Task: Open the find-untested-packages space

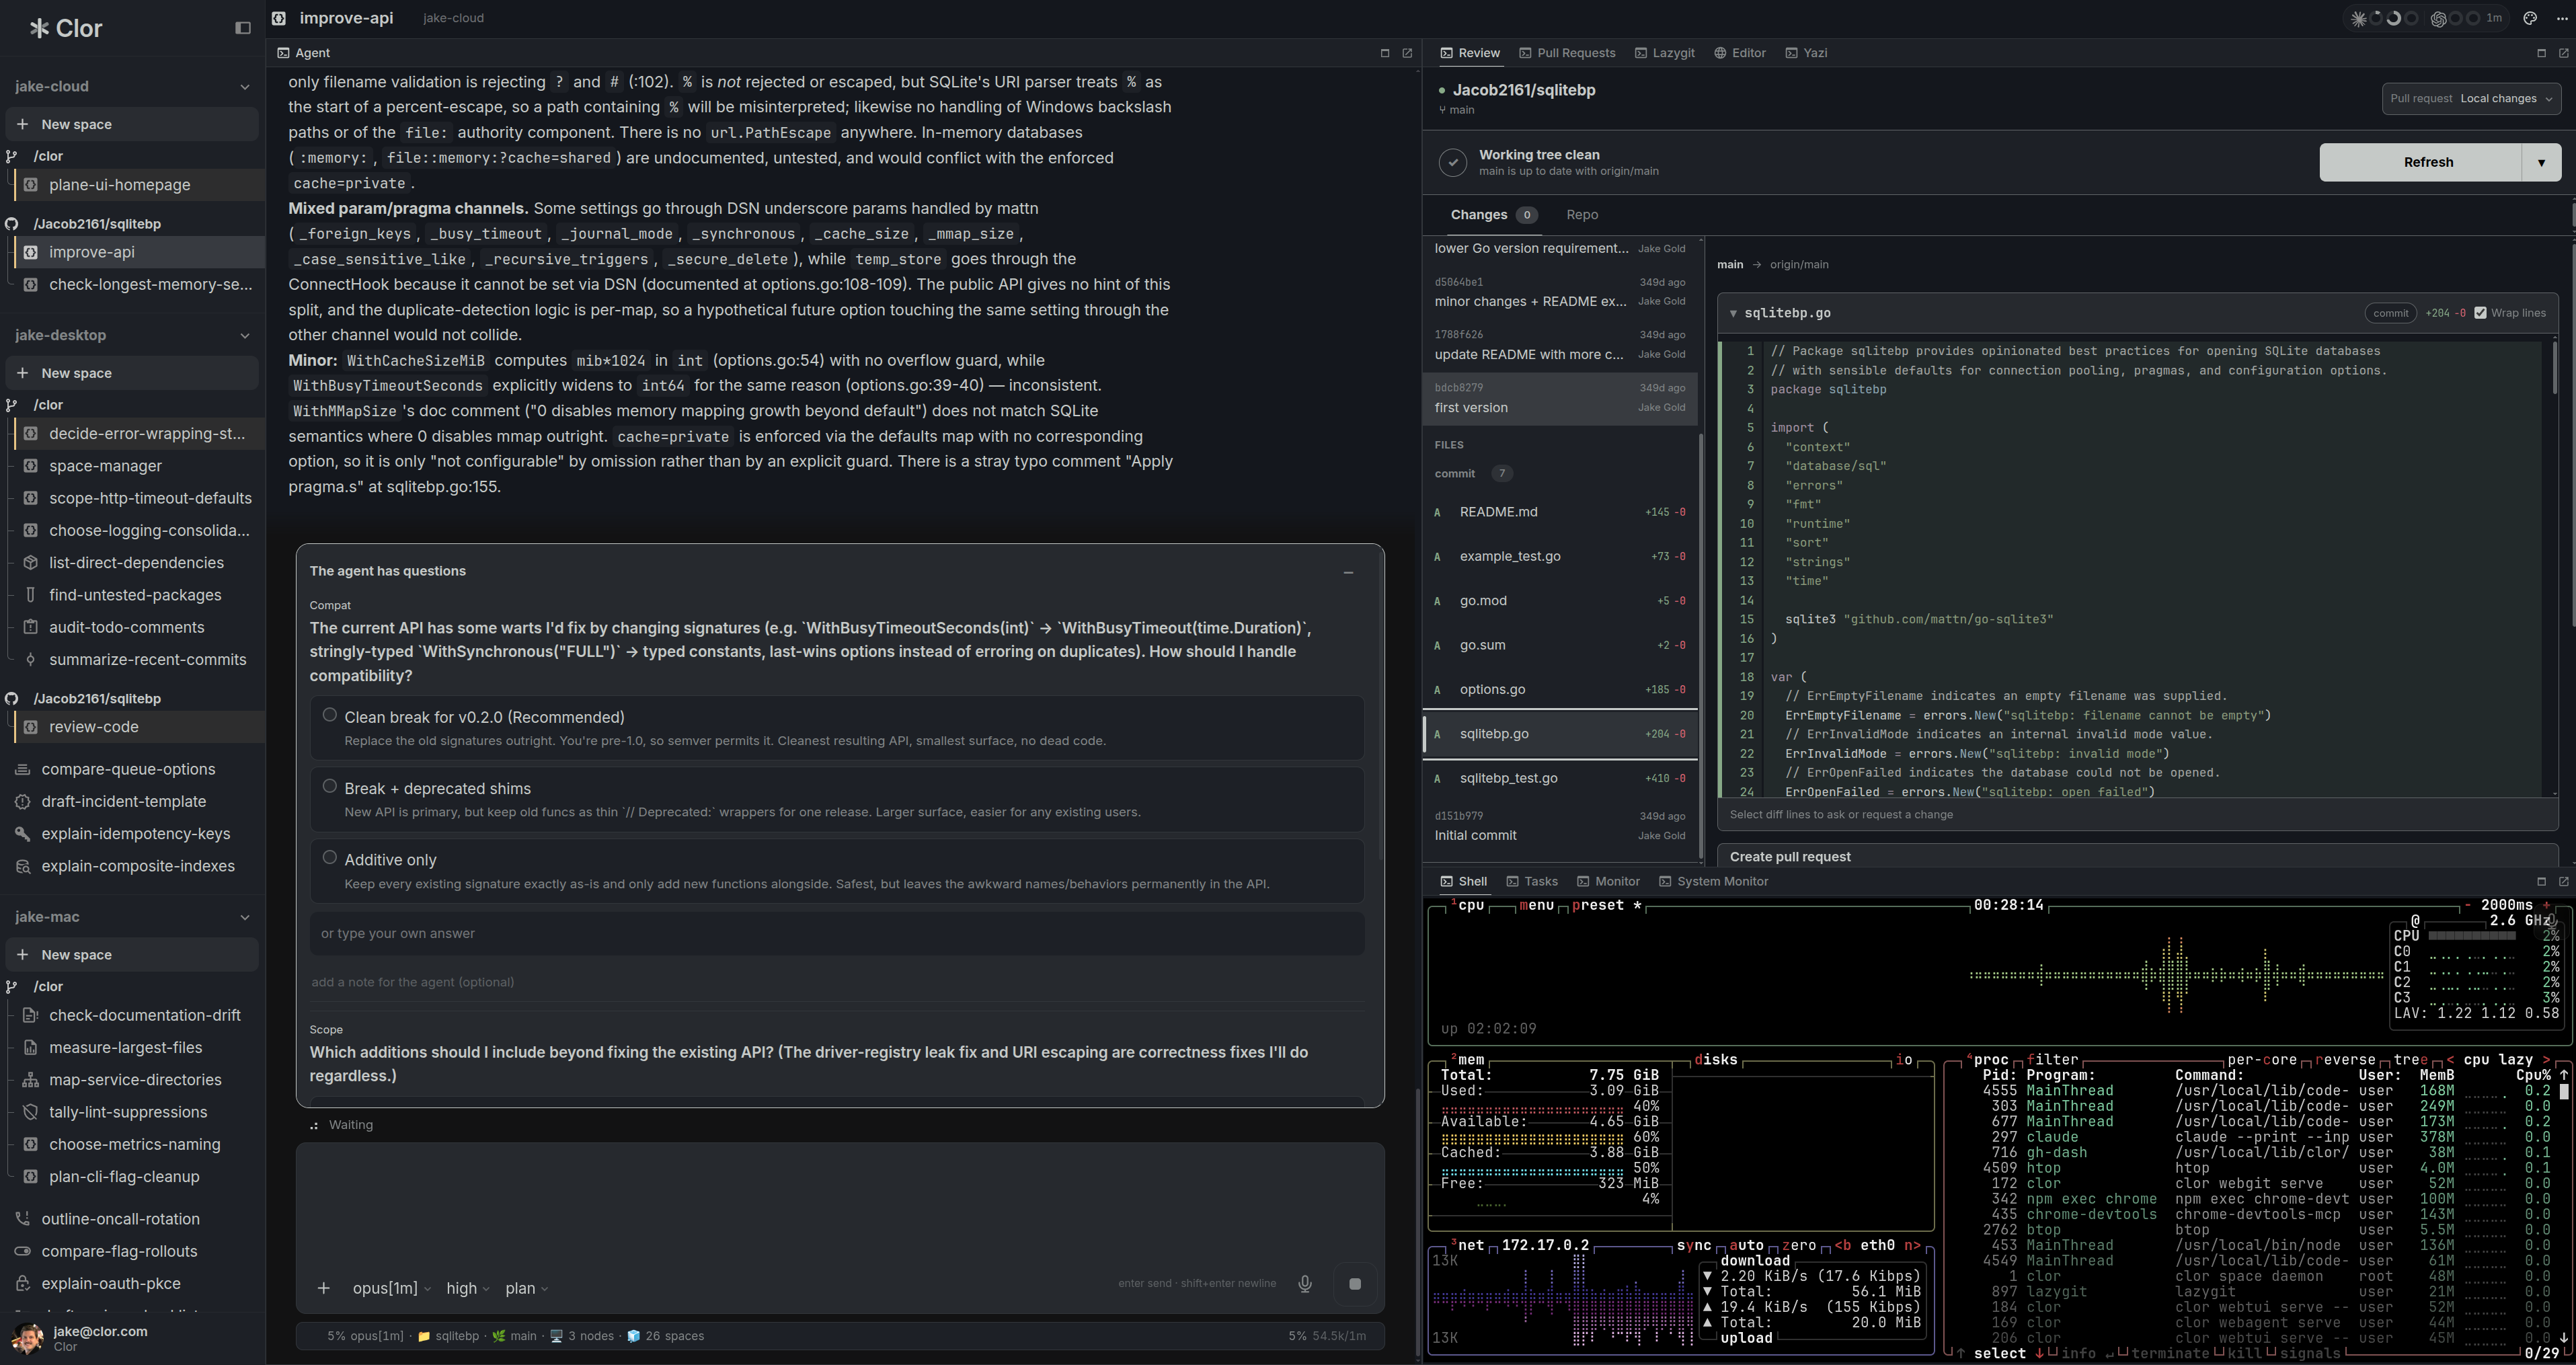Action: pyautogui.click(x=139, y=595)
